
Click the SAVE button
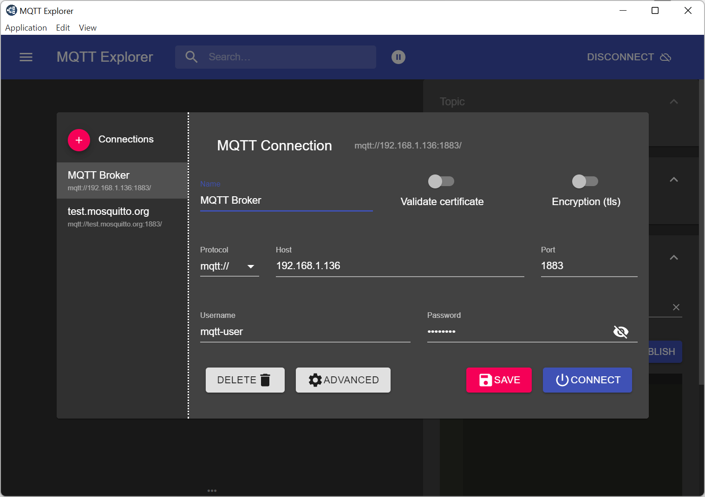(x=499, y=380)
